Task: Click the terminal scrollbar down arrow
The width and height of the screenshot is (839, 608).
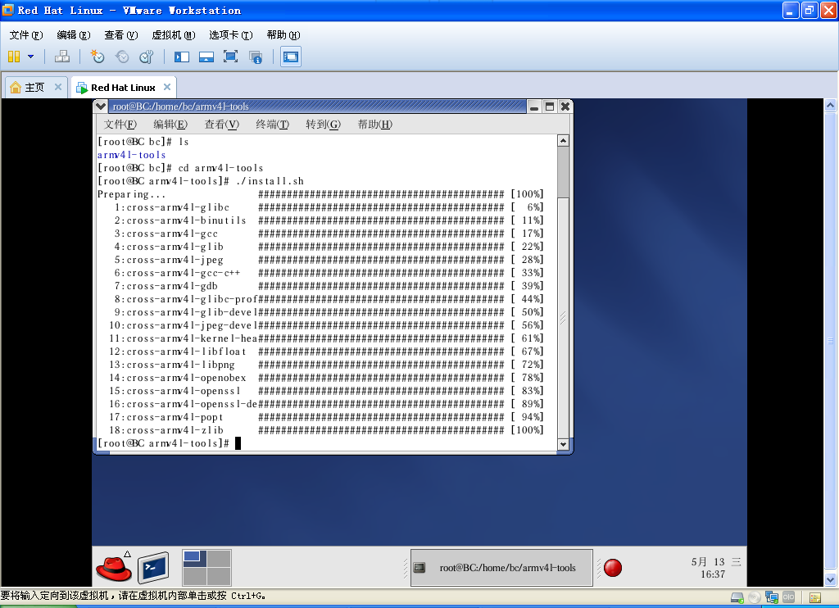Action: 563,444
